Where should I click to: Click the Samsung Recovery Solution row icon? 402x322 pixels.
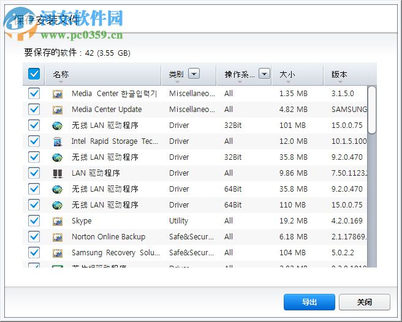coord(58,253)
